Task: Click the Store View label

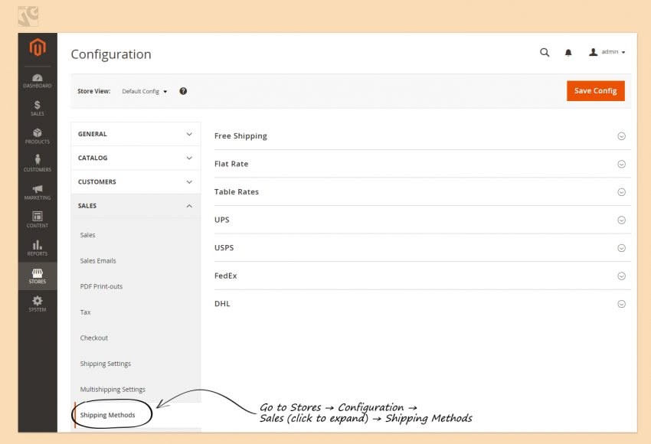Action: click(94, 91)
